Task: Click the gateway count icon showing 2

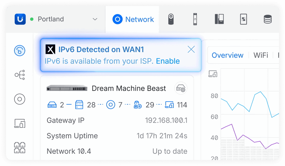Action: [52, 105]
